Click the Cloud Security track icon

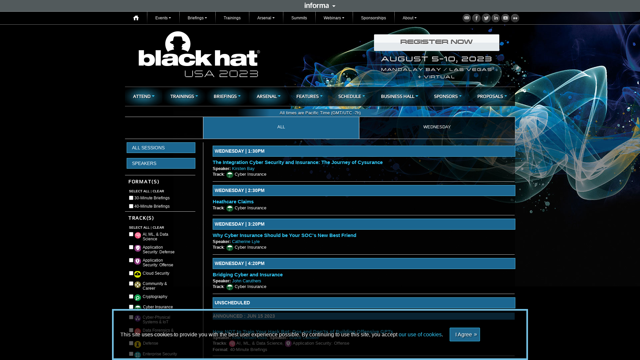coord(138,274)
